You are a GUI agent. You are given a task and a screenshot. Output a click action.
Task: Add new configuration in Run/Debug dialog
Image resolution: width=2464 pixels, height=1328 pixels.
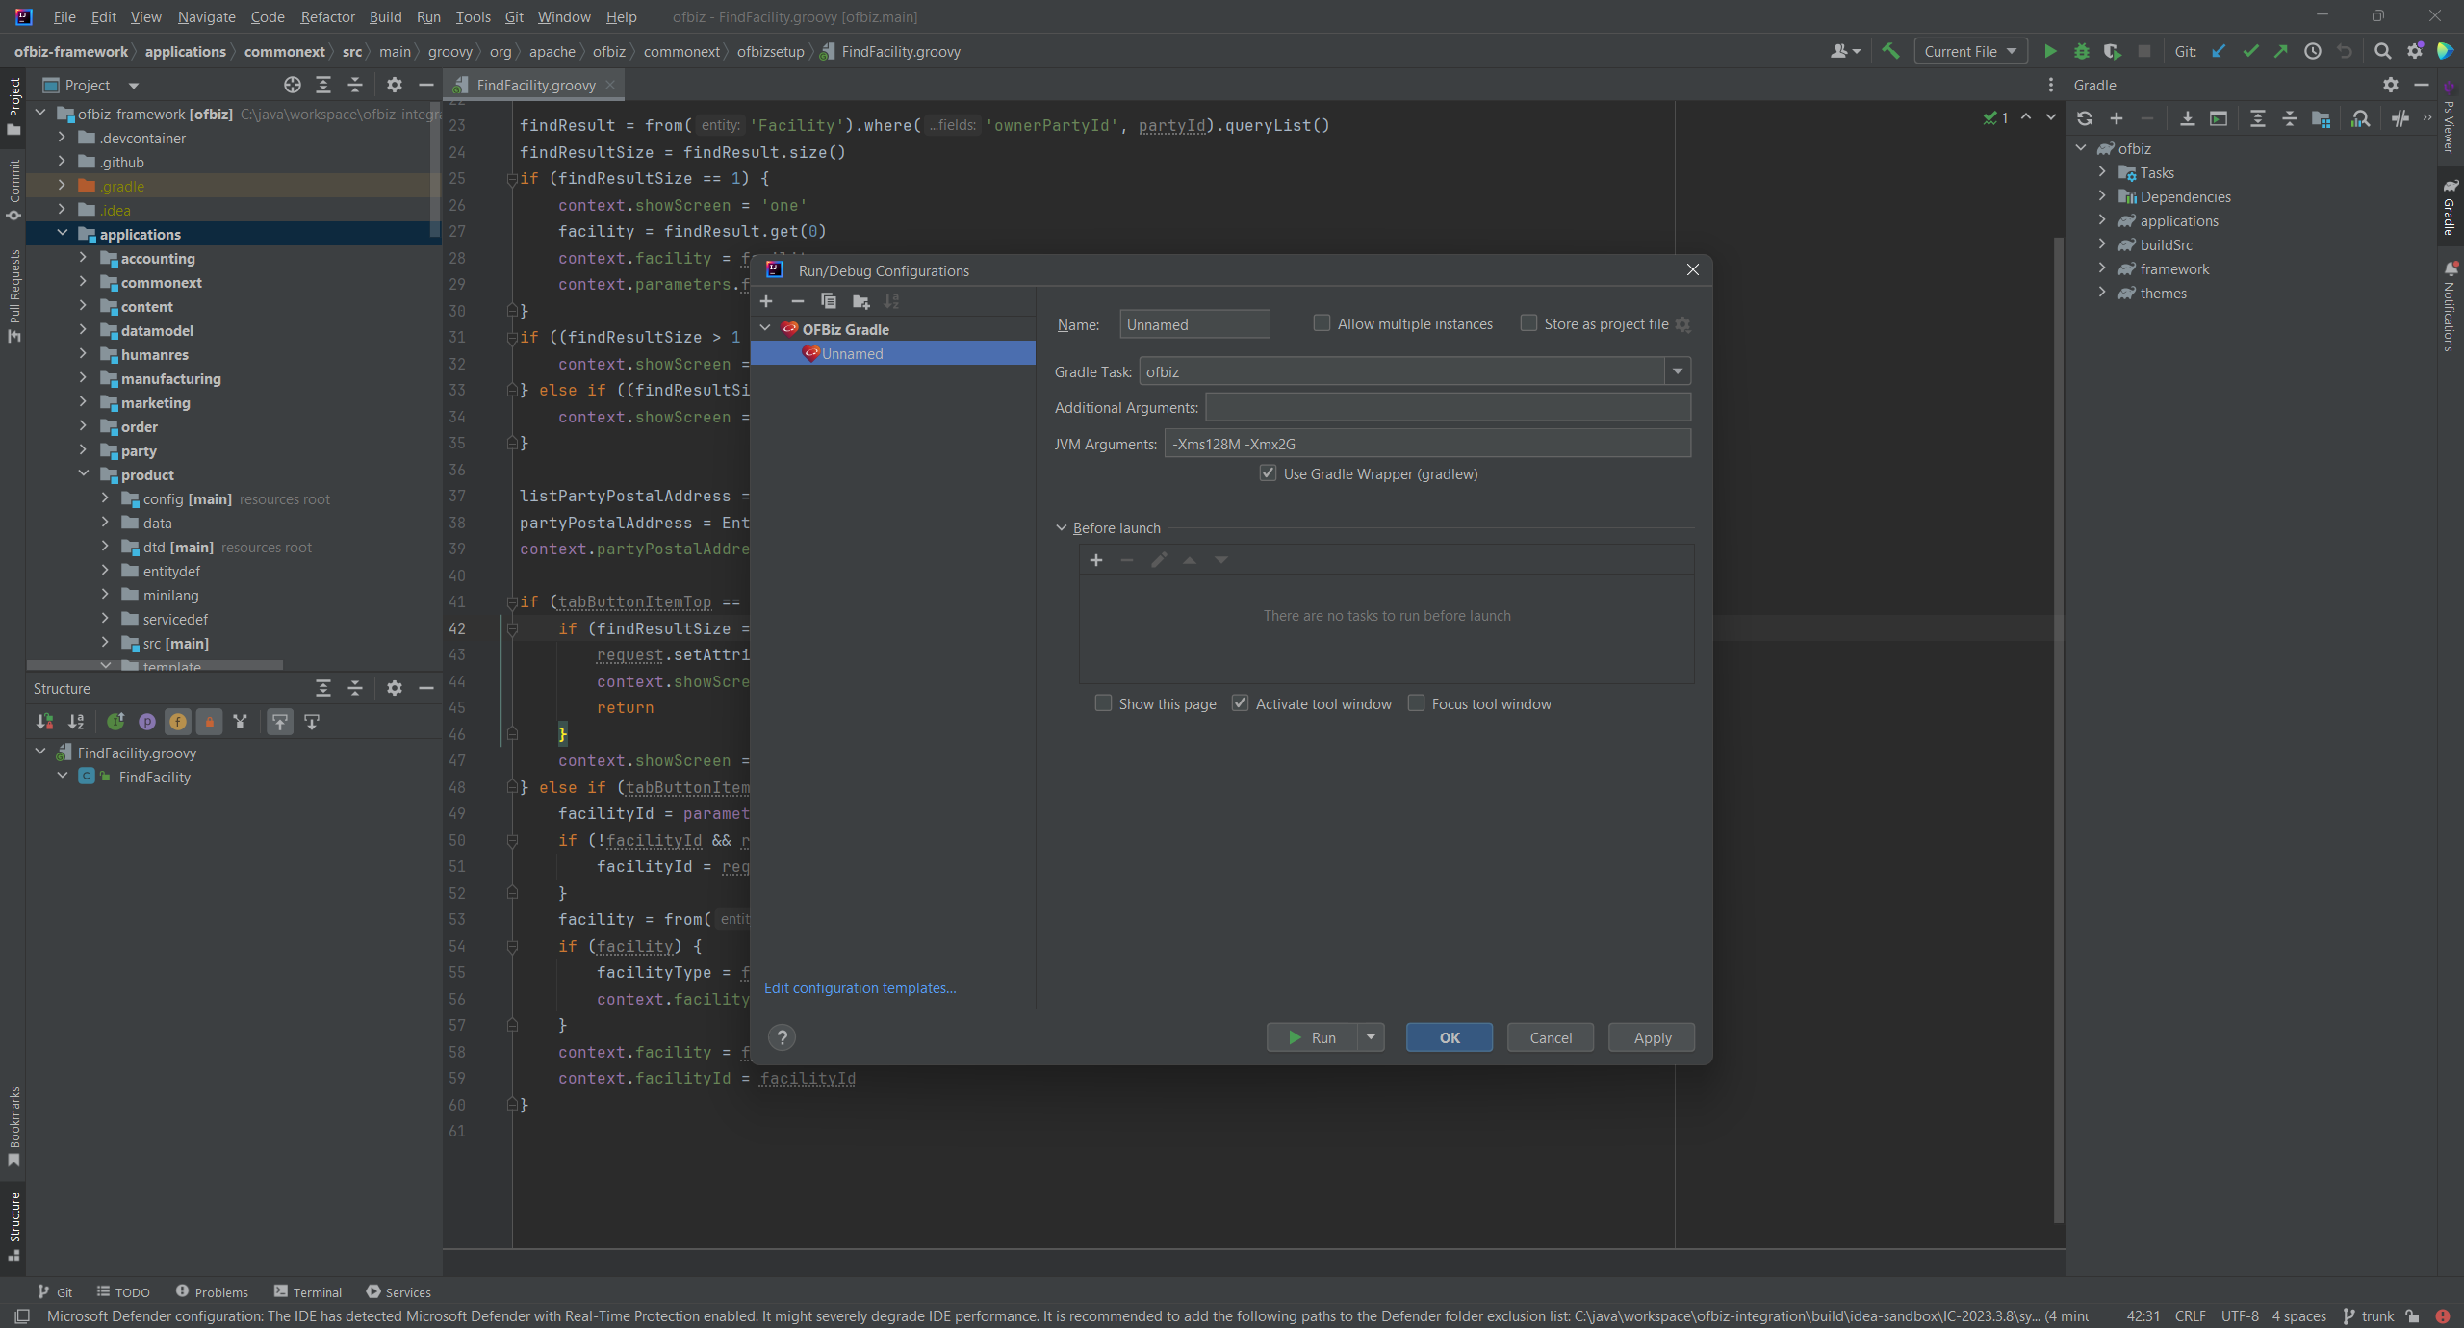[x=766, y=301]
